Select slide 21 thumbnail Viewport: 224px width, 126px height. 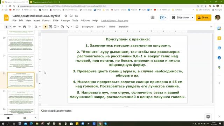21,62
